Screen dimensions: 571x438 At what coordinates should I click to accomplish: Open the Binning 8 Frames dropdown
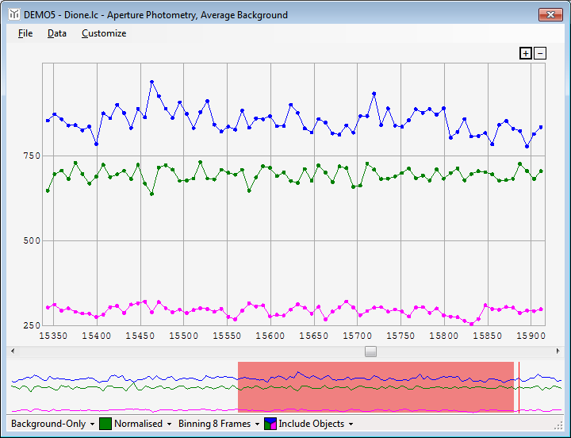pos(220,424)
